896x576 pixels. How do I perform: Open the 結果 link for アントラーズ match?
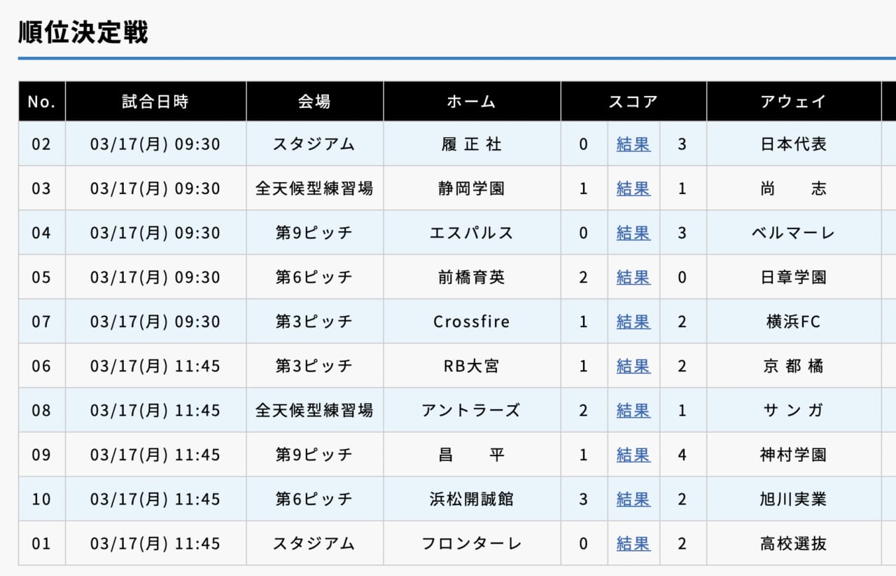(633, 411)
